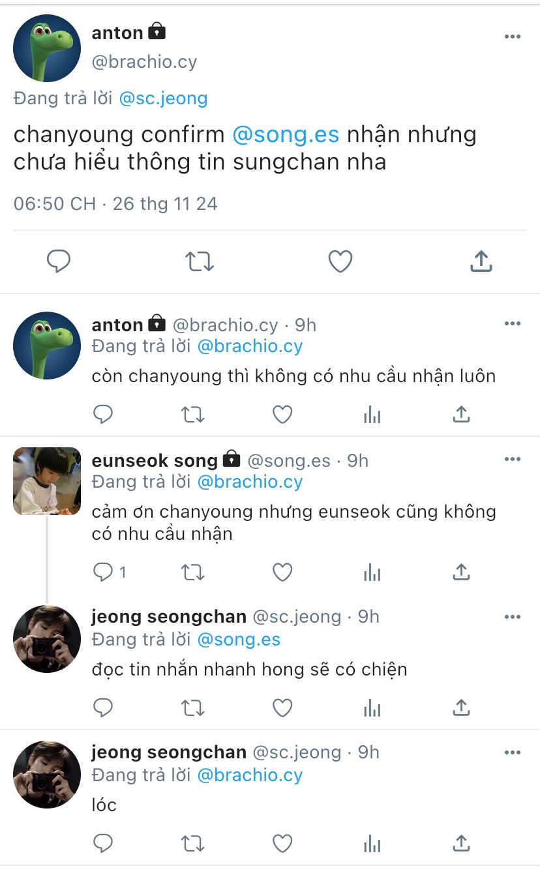
Task: Reply to anton's main chanyoung confirm tweet
Action: point(59,261)
